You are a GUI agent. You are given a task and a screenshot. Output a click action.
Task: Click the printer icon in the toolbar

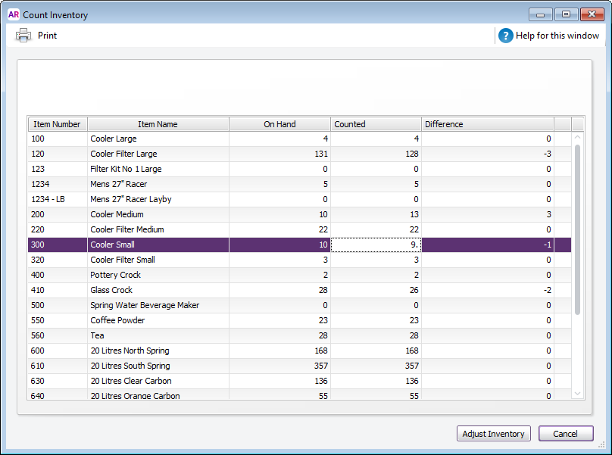23,36
